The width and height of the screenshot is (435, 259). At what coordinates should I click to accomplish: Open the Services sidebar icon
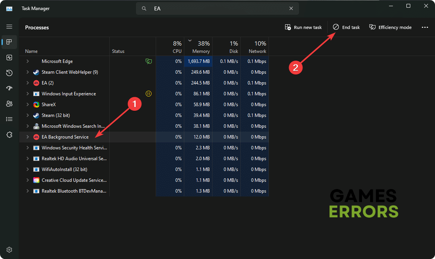9,135
